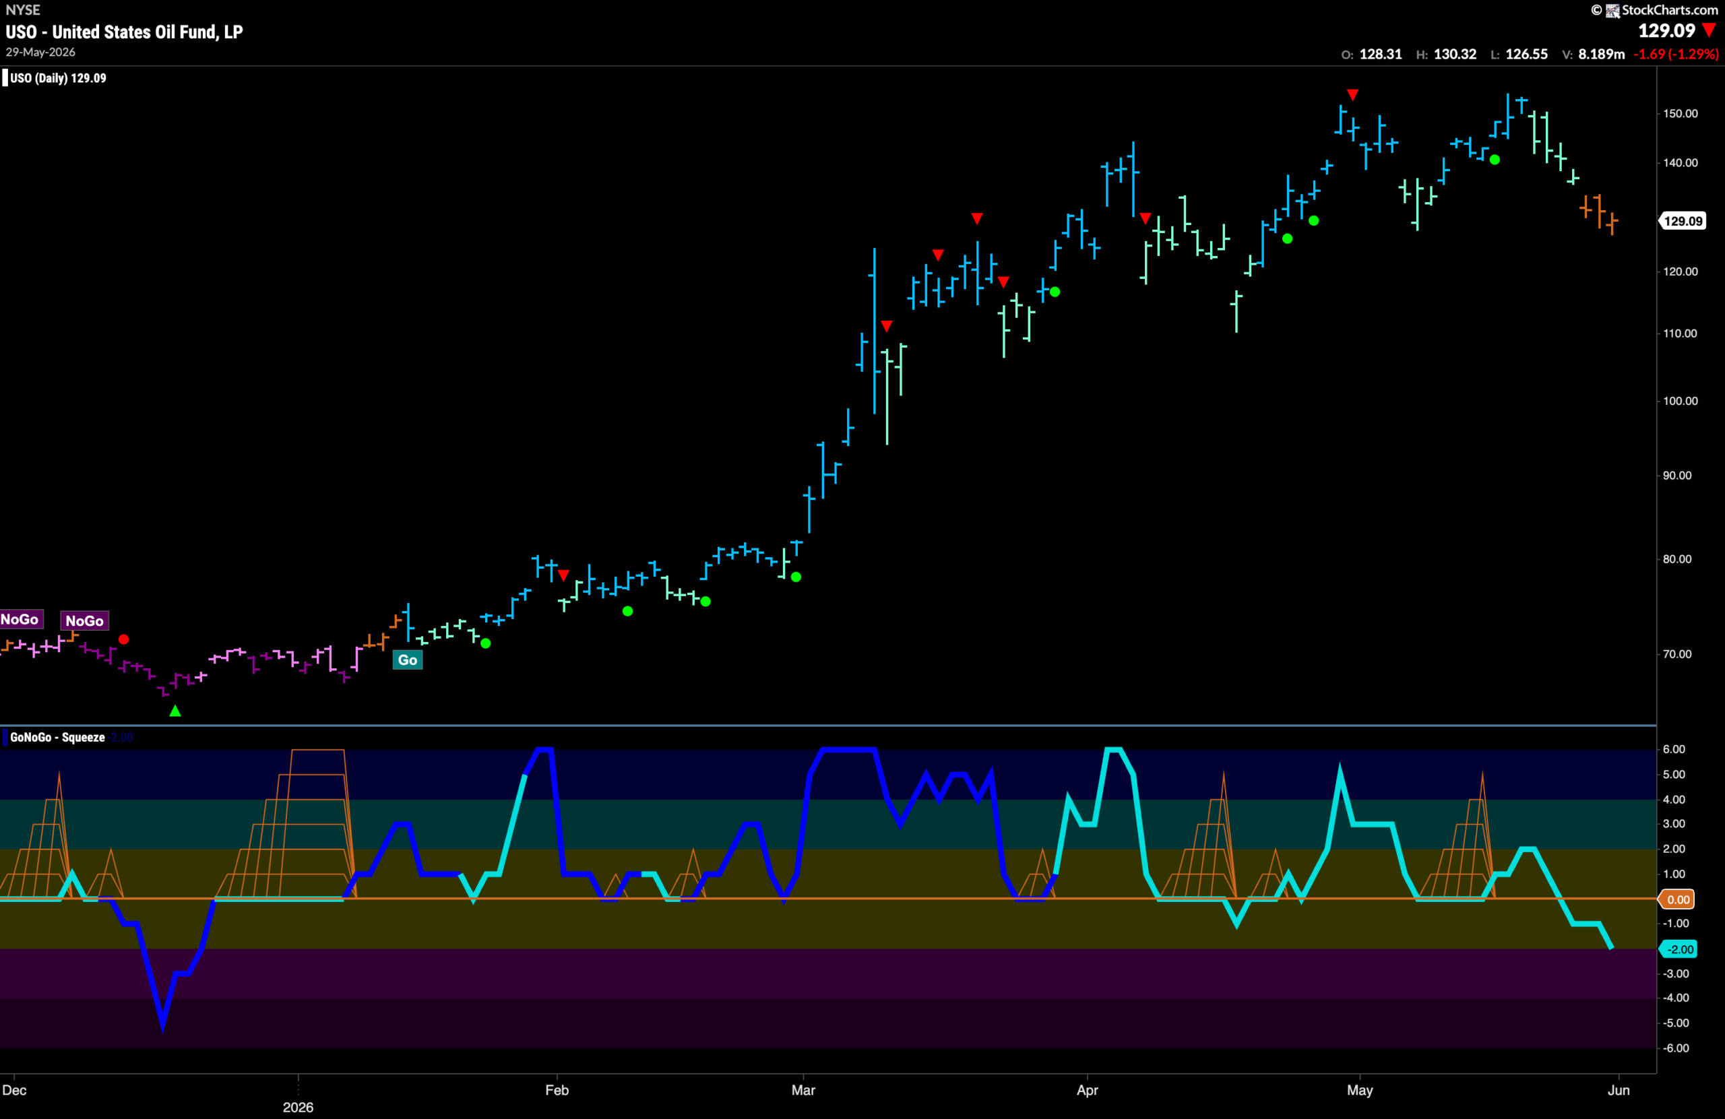1725x1119 pixels.
Task: Click the 2026 year label on the time axis
Action: pos(298,1108)
